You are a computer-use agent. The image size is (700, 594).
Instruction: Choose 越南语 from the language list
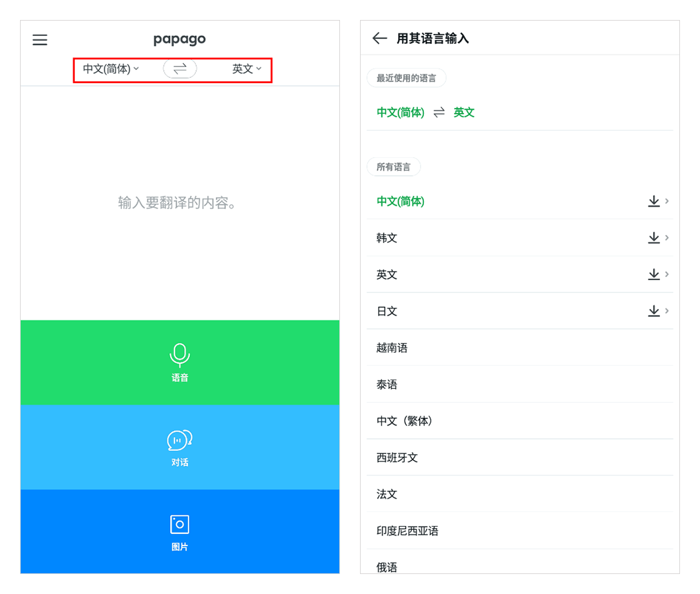click(519, 348)
